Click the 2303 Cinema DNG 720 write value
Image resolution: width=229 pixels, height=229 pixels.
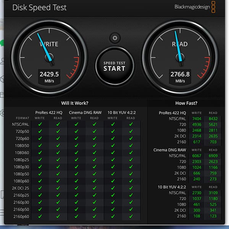[x=197, y=161]
